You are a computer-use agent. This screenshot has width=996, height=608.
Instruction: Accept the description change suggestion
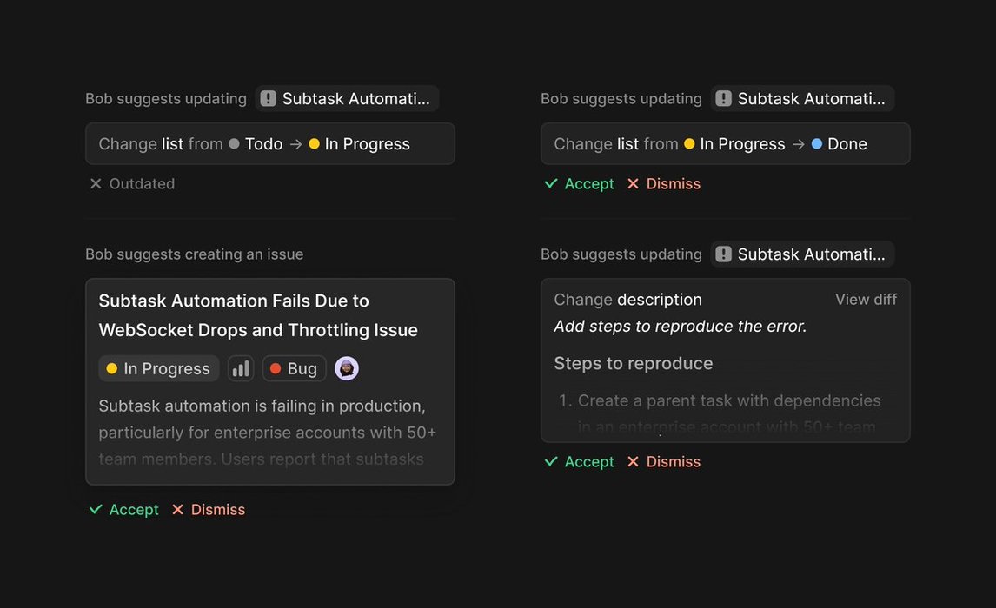coord(579,462)
